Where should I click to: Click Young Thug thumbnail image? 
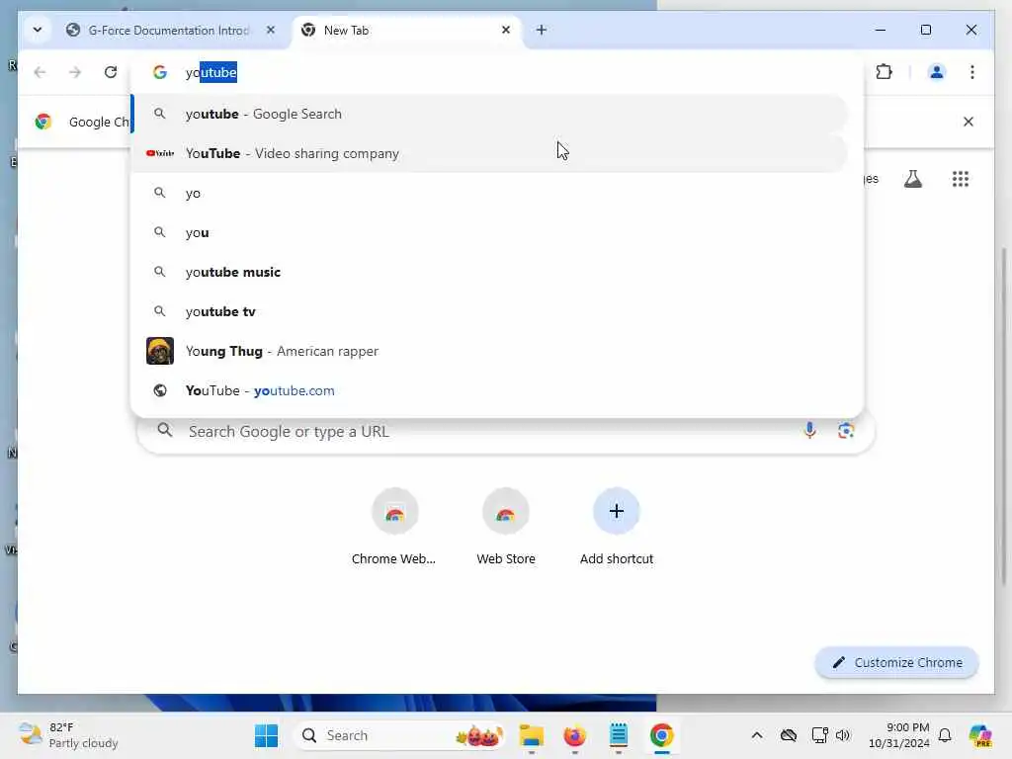click(x=160, y=351)
